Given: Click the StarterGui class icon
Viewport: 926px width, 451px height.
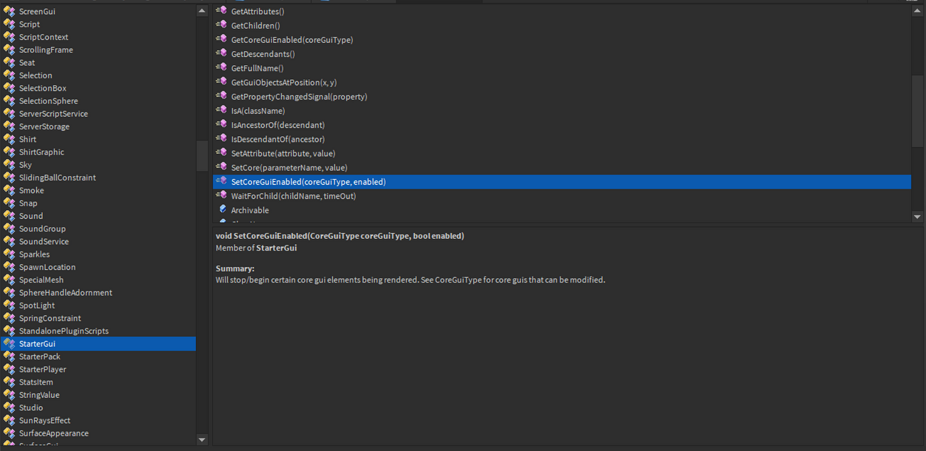Looking at the screenshot, I should (10, 344).
